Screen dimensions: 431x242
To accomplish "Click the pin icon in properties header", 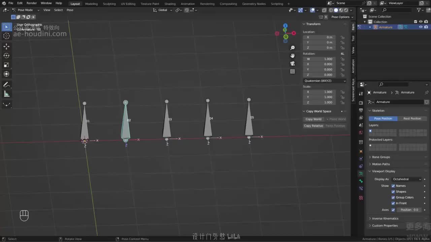I will pyautogui.click(x=427, y=92).
